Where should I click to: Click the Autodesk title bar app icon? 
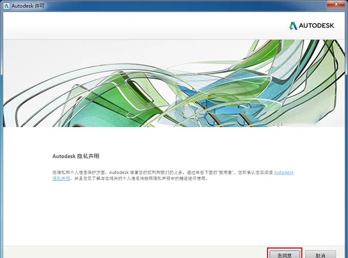[6, 6]
